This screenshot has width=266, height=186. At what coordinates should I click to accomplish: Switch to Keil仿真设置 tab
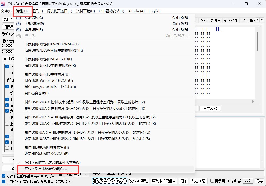[210, 20]
